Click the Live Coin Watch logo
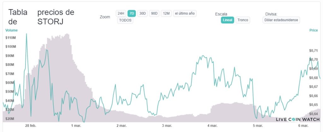323x132 pixels. click(x=298, y=119)
